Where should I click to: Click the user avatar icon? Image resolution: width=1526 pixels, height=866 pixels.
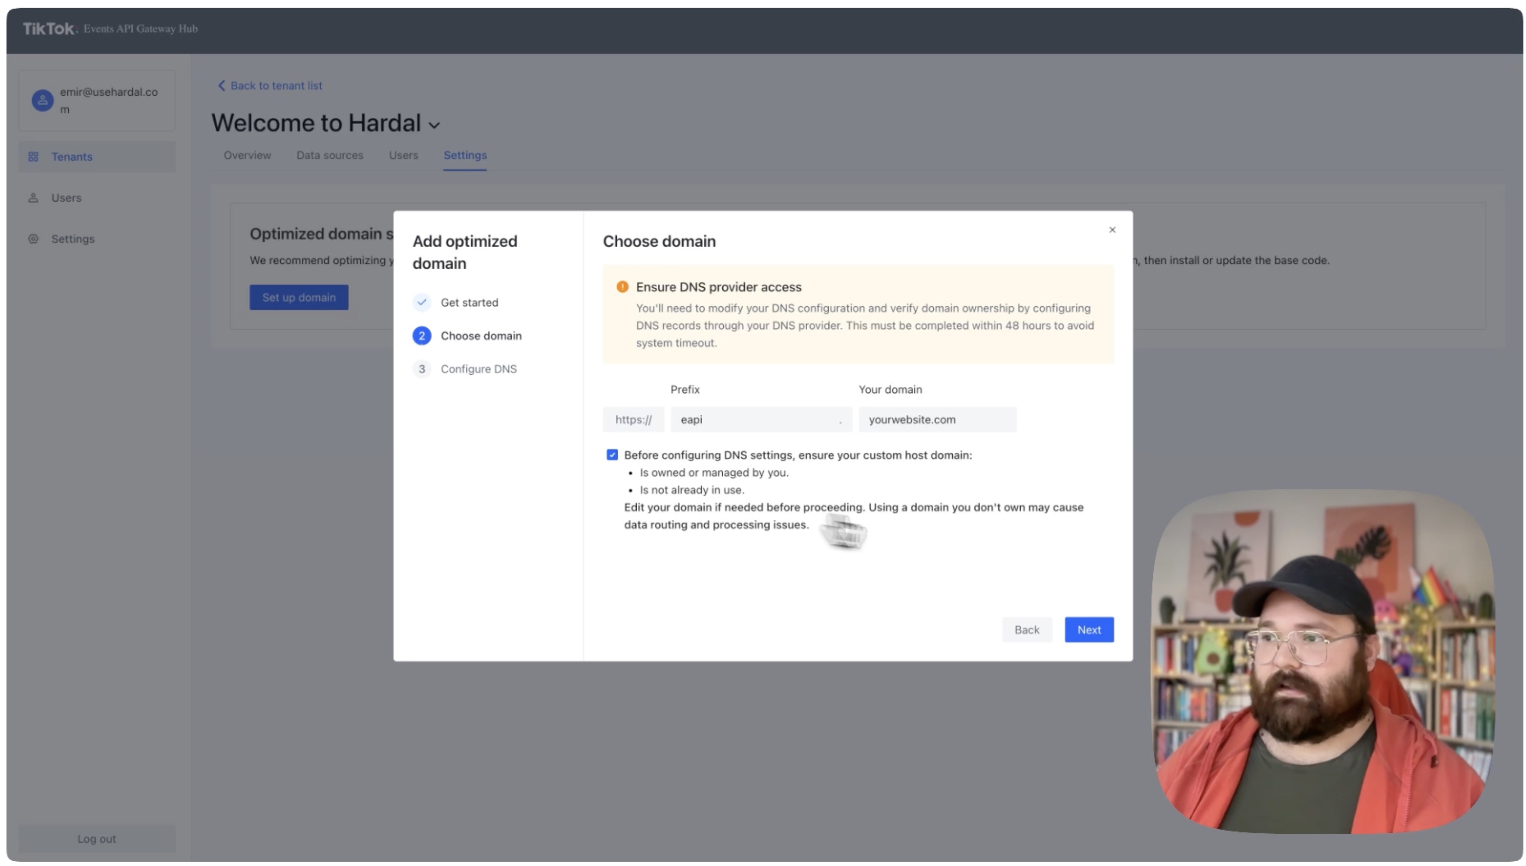click(42, 100)
